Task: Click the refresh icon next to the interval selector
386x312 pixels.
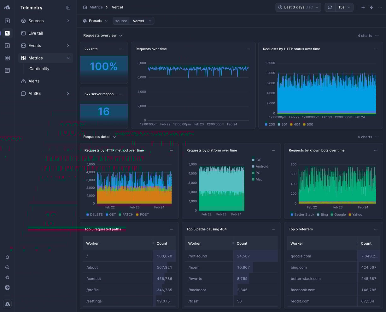Action: [330, 7]
